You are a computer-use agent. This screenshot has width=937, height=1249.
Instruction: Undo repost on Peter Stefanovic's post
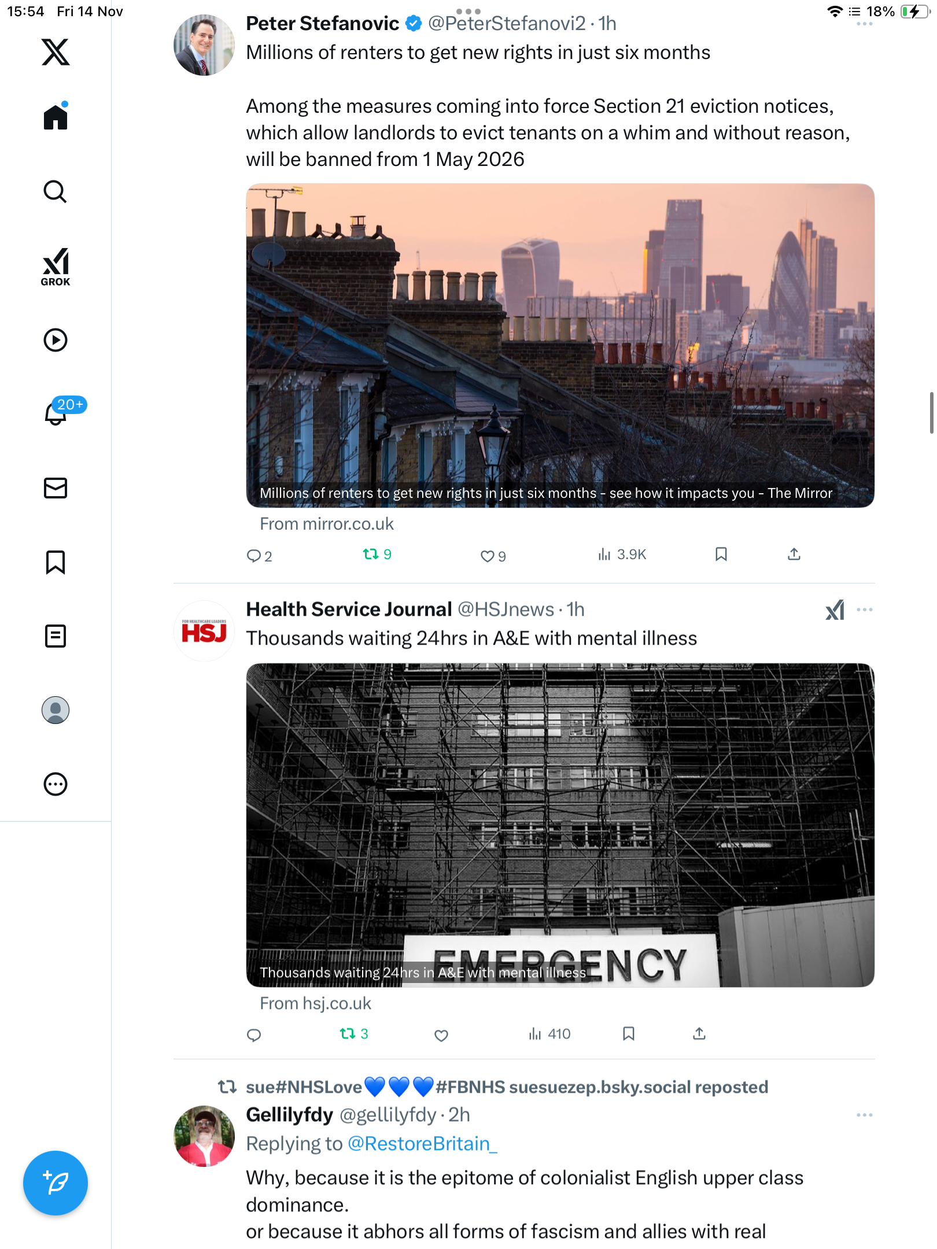point(371,555)
